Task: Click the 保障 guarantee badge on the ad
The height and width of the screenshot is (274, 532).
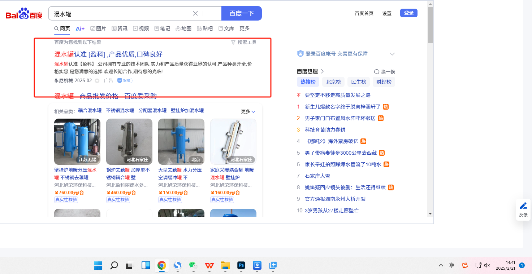Action: click(125, 80)
